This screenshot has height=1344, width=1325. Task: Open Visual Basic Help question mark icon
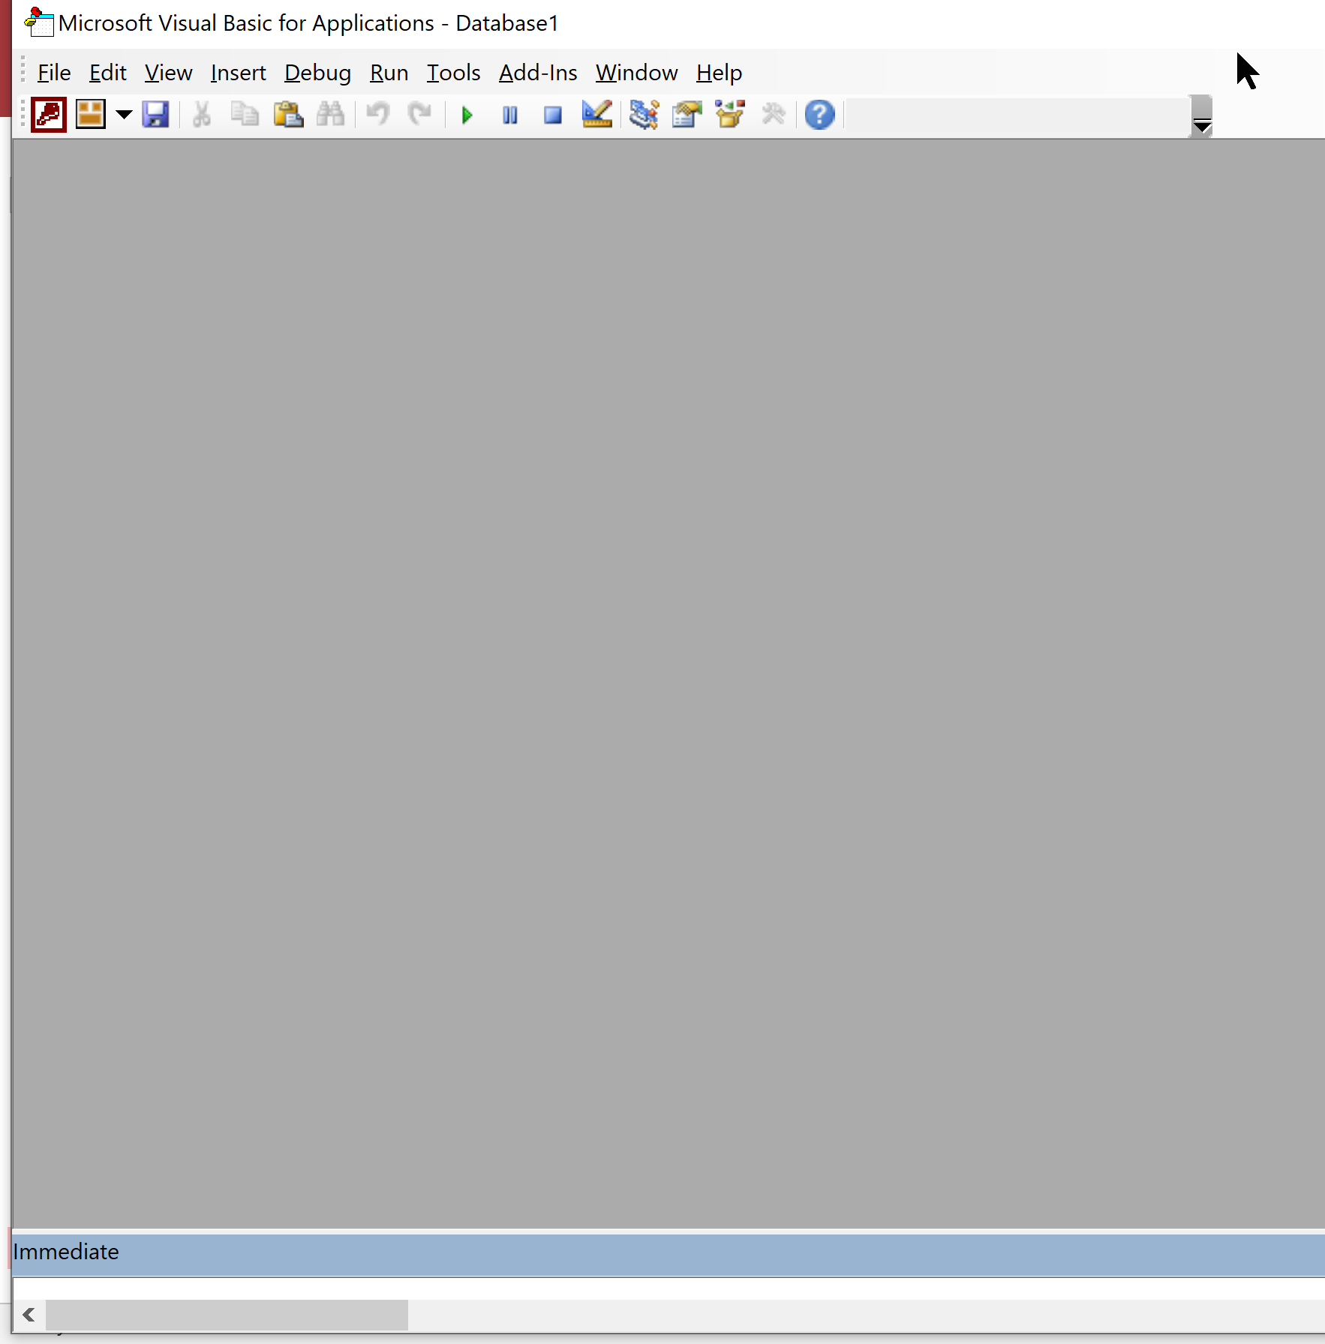pos(820,115)
